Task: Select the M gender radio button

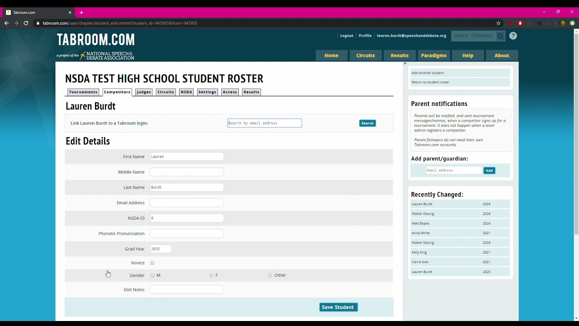Action: [x=152, y=275]
